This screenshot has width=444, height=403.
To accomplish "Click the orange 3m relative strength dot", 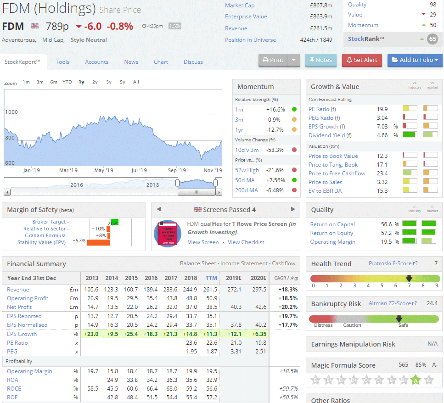I will (x=294, y=119).
